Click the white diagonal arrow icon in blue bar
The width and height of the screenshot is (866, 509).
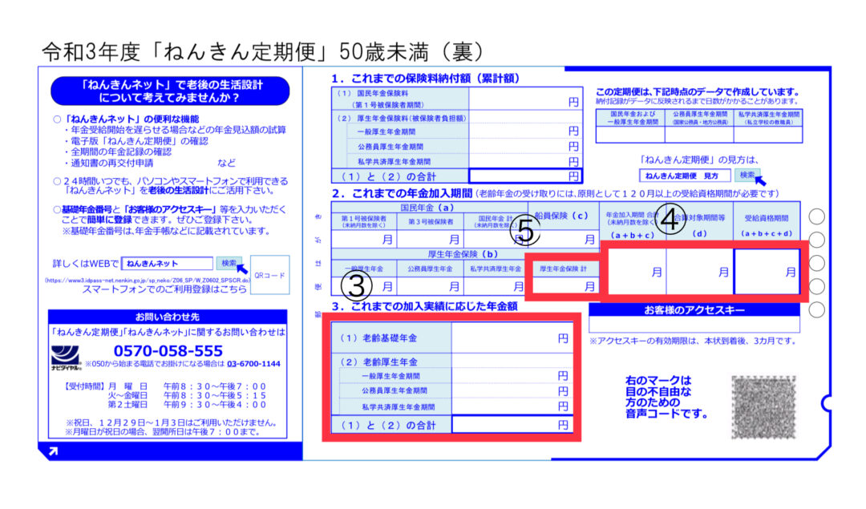coord(53,452)
